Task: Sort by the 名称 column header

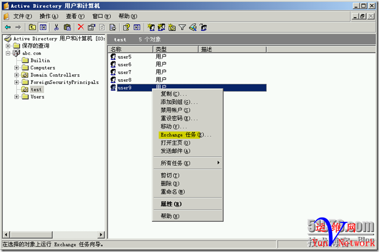Action: click(x=130, y=50)
